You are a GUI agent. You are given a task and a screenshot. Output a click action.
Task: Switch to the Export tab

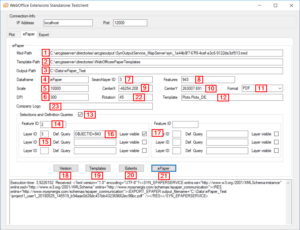(44, 35)
